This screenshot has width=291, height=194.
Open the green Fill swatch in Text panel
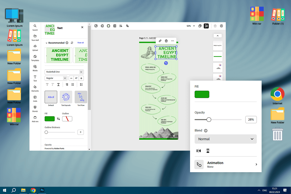pyautogui.click(x=49, y=119)
